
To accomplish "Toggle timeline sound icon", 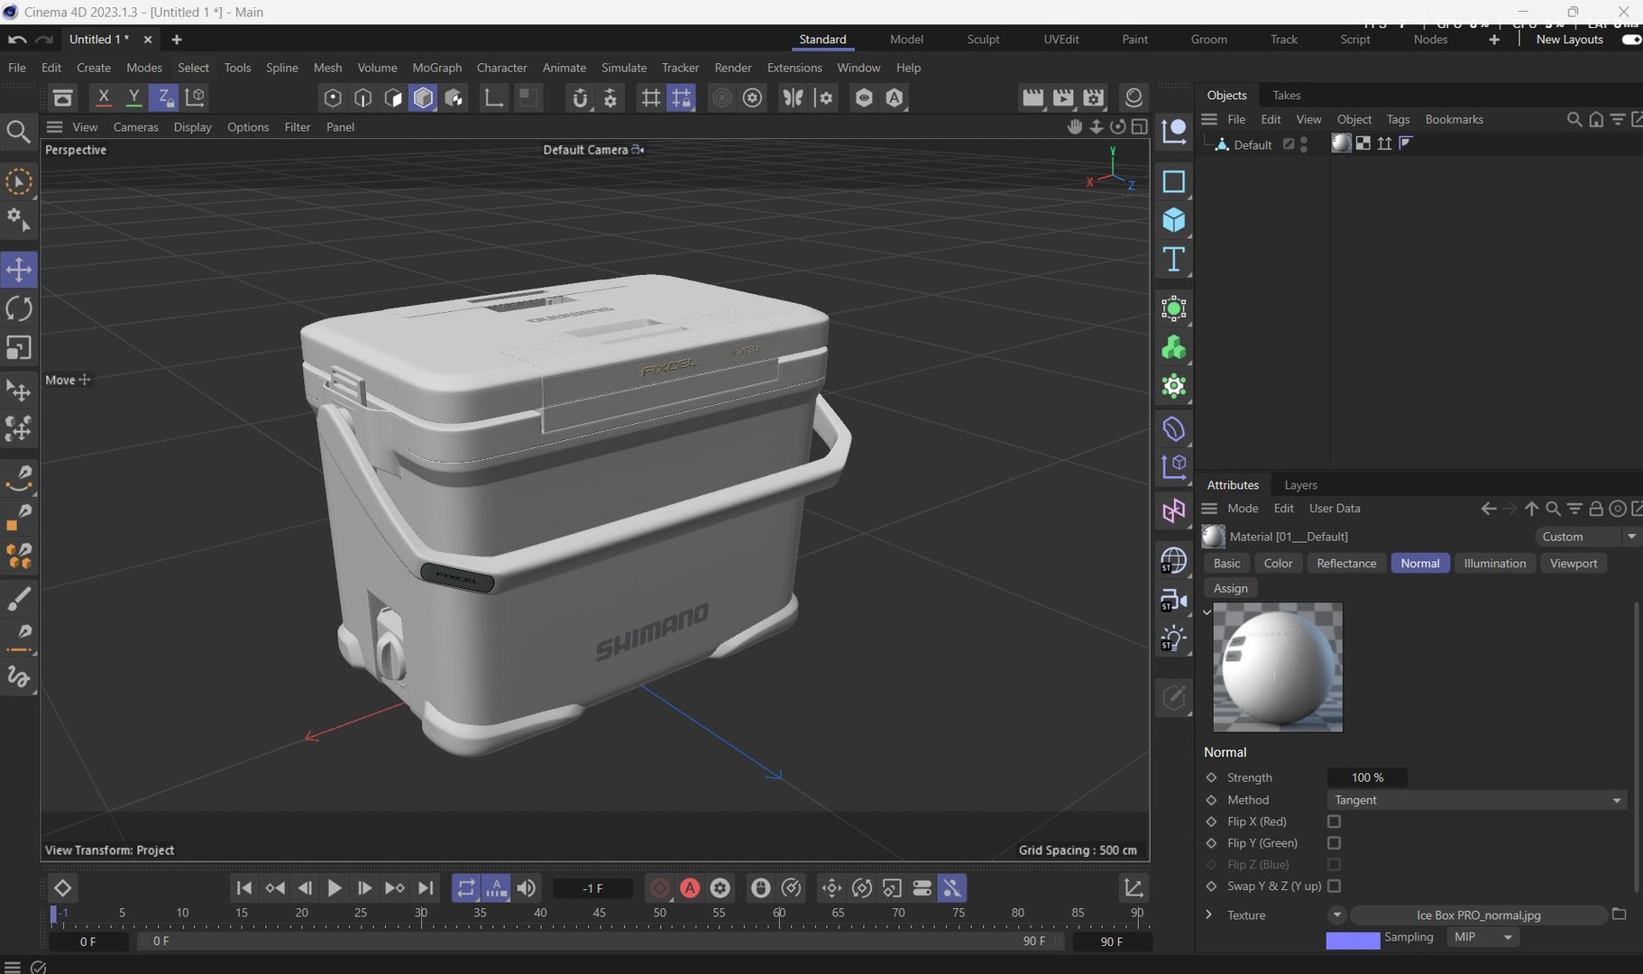I will tap(527, 888).
